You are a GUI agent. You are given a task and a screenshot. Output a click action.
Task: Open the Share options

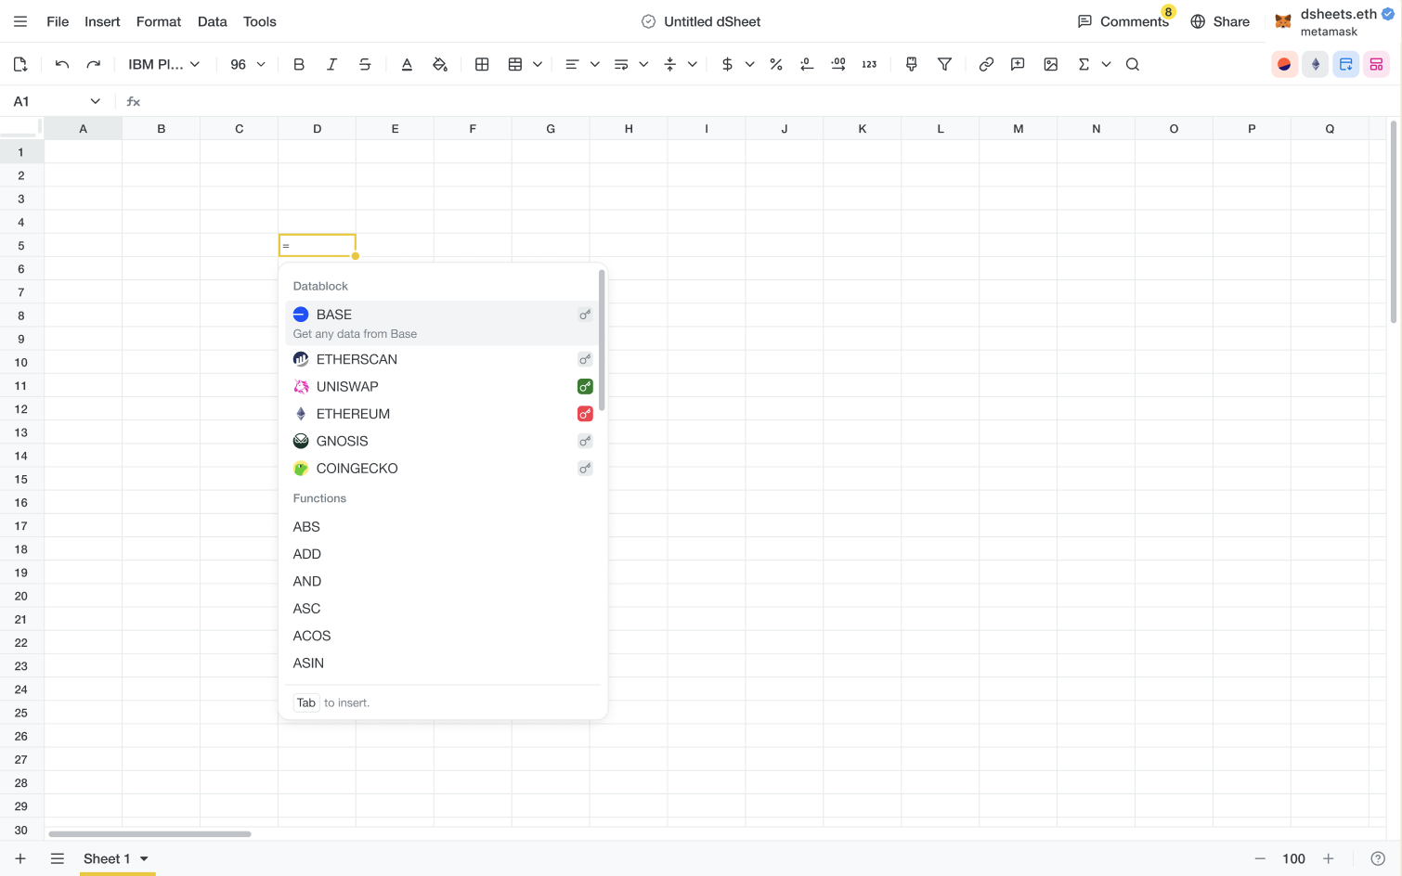(1220, 21)
